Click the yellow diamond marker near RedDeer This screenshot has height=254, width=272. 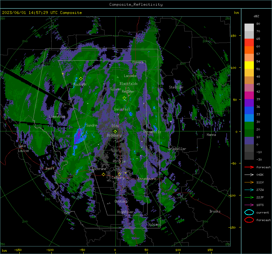pyautogui.click(x=124, y=98)
